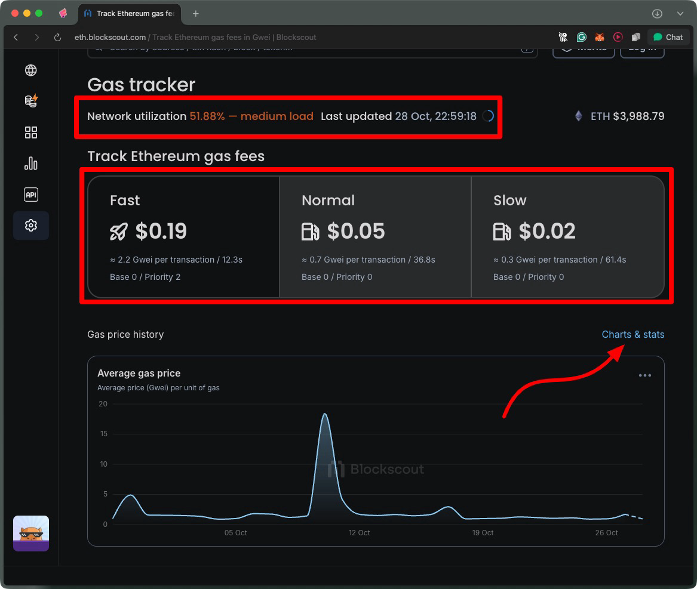
Task: Open the browser downloads icon
Action: [657, 13]
